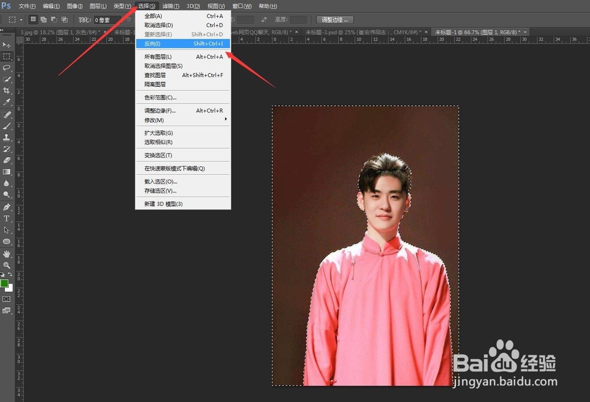Select the Gradient tool
The image size is (590, 402).
pos(6,172)
